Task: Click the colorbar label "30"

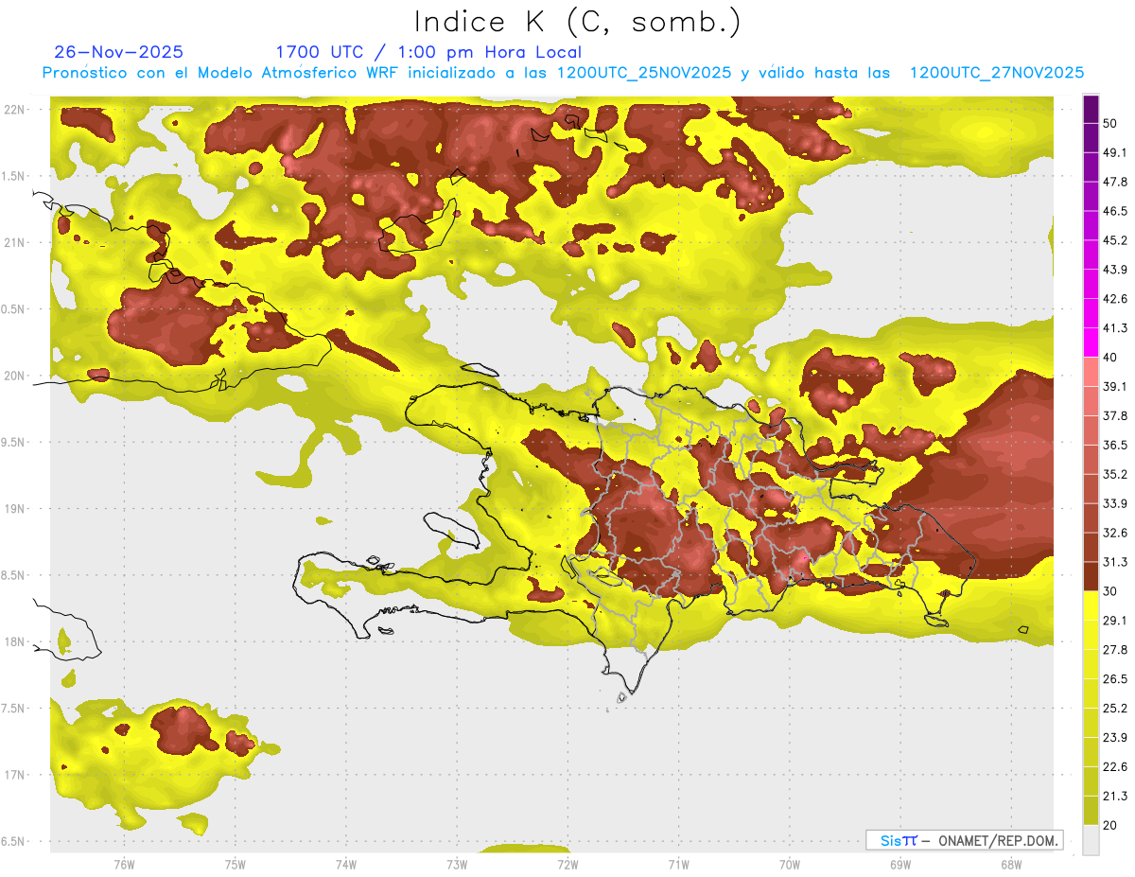Action: [x=1111, y=591]
